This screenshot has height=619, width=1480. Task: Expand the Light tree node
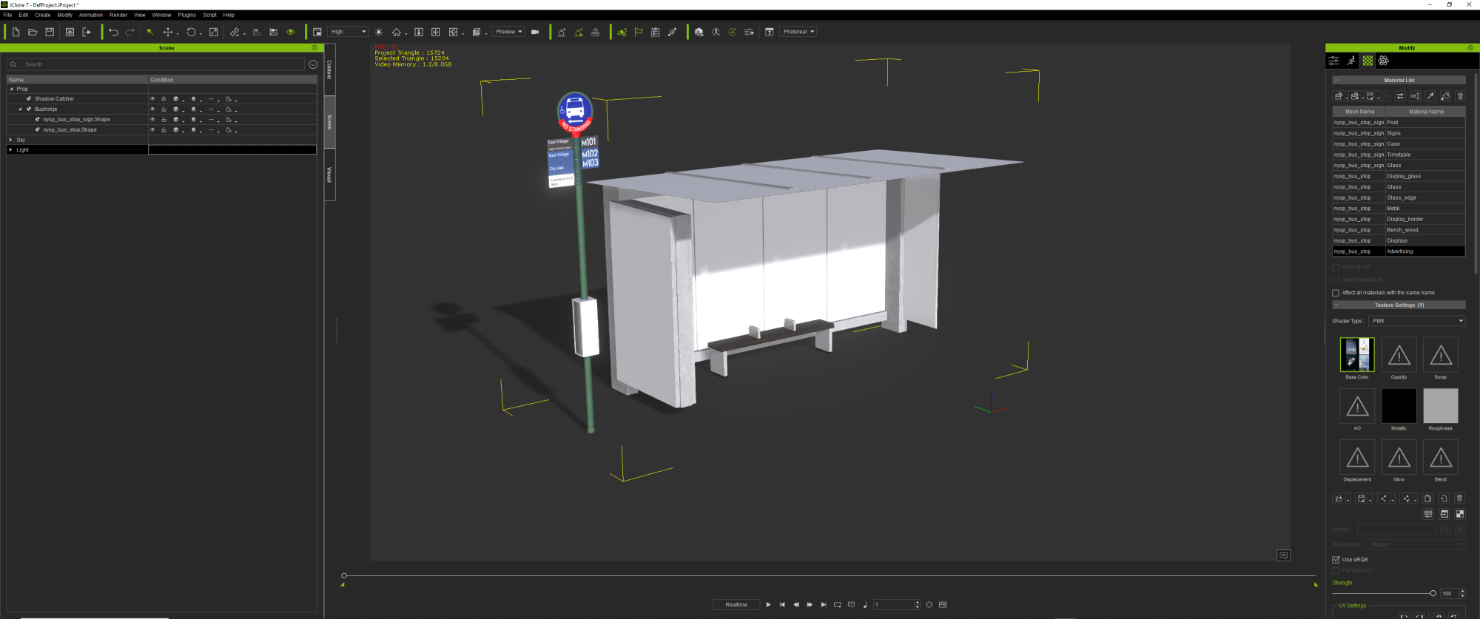click(x=11, y=150)
